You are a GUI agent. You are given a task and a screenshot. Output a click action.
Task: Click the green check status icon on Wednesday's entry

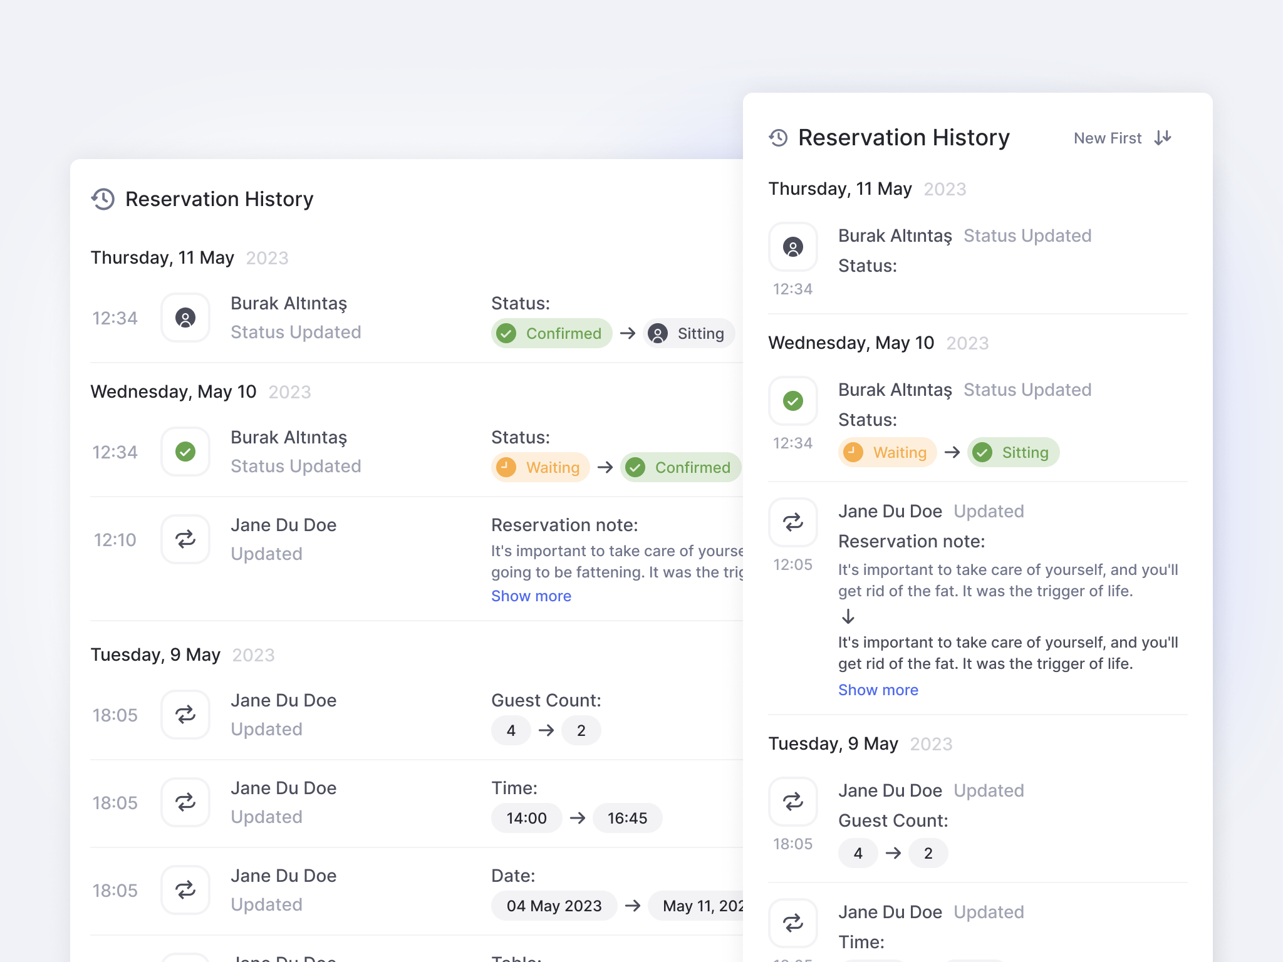[185, 451]
